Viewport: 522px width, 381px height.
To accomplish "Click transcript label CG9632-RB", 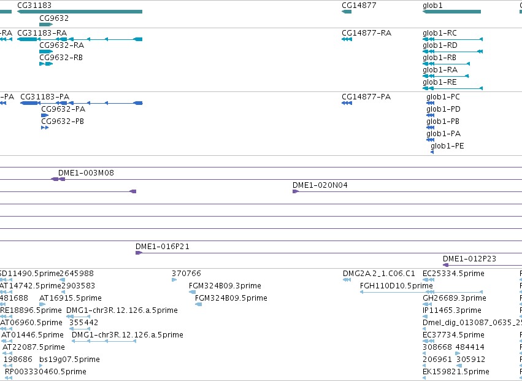I will pyautogui.click(x=61, y=58).
